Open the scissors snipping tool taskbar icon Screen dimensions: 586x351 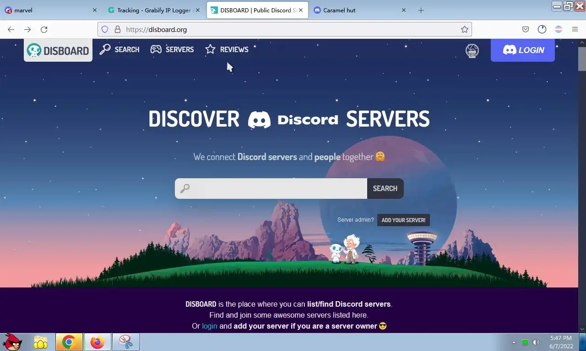click(x=125, y=342)
